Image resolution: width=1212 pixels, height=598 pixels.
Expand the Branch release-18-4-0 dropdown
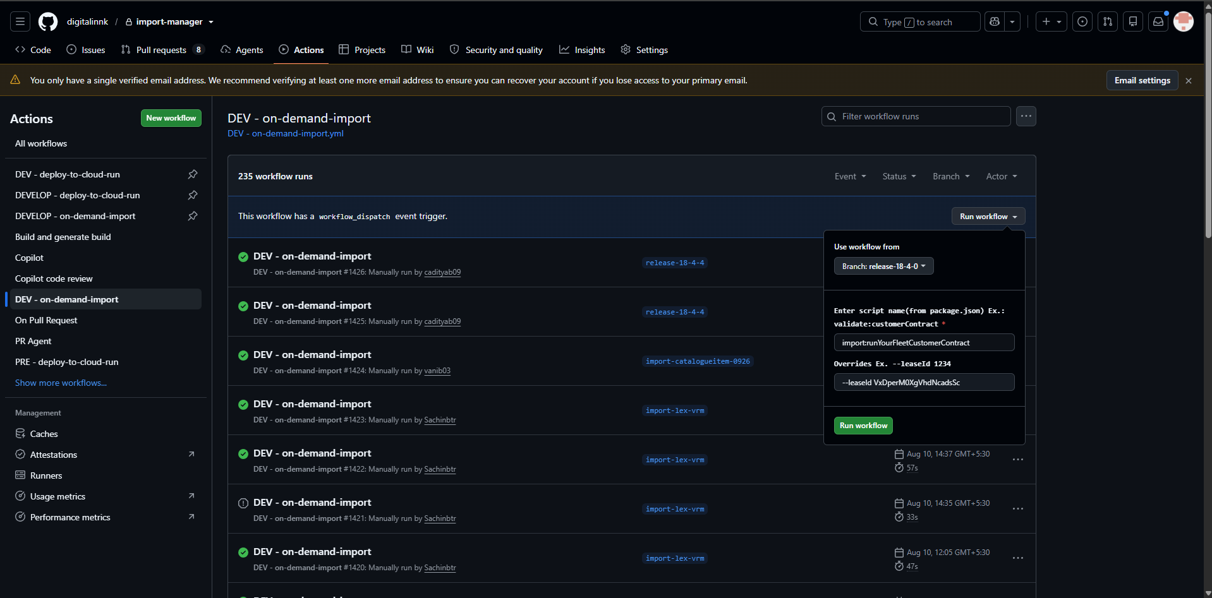883,266
